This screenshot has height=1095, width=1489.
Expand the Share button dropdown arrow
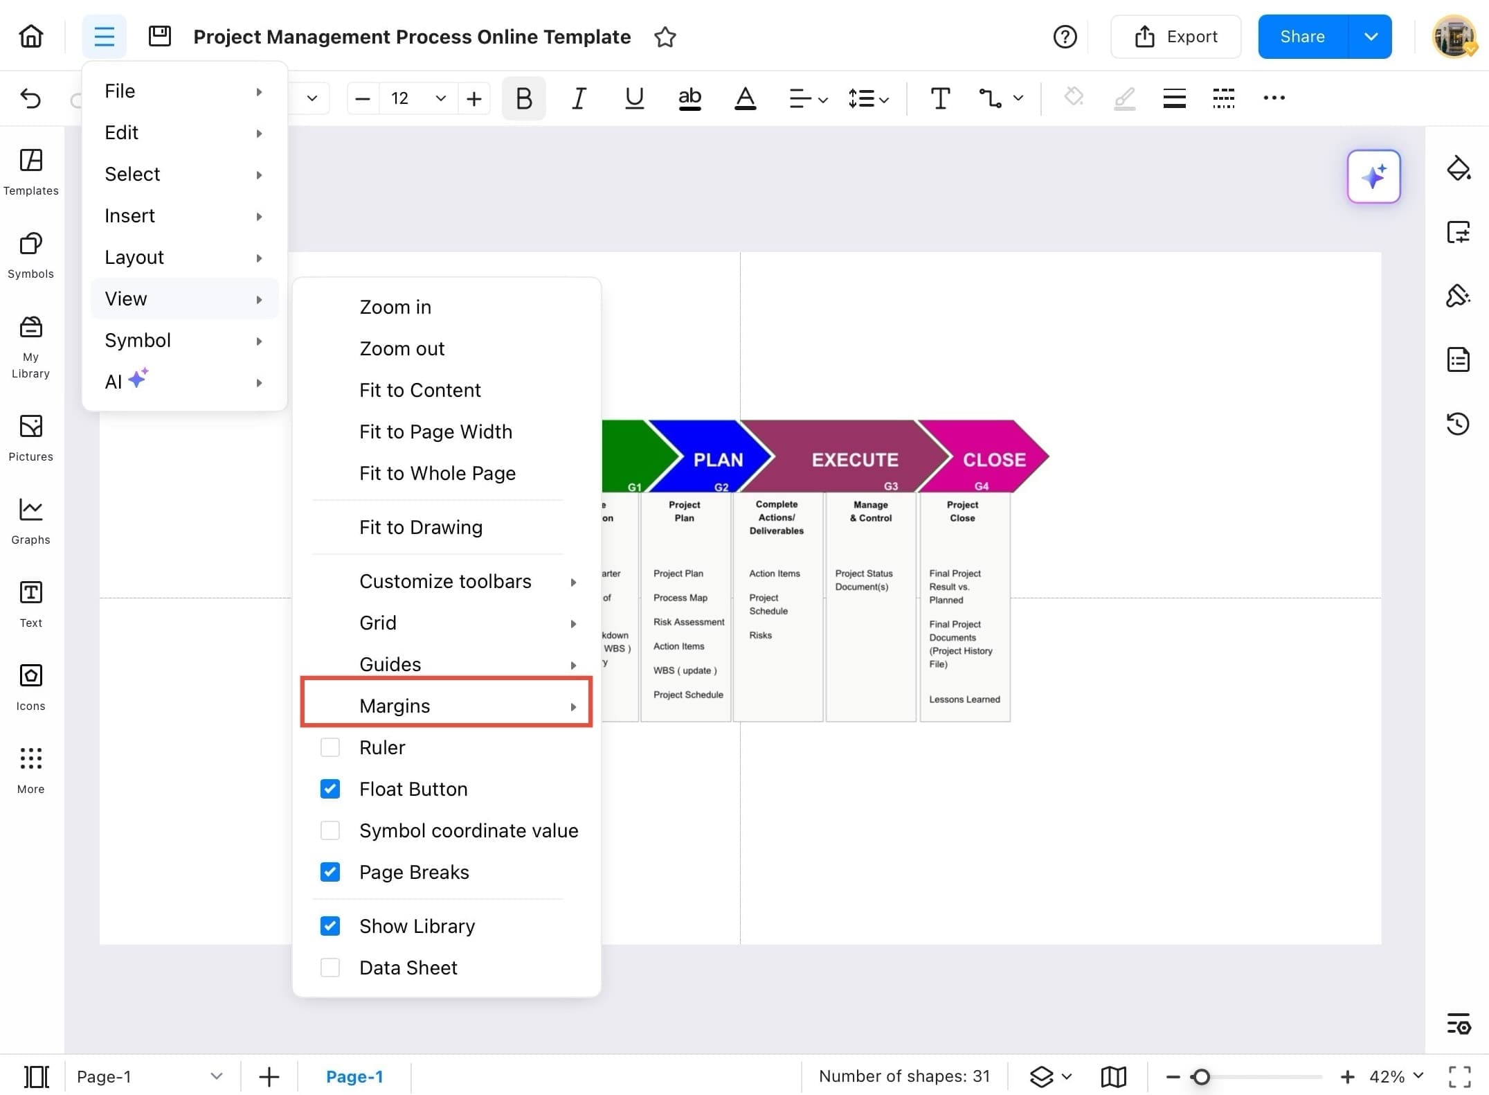1371,37
